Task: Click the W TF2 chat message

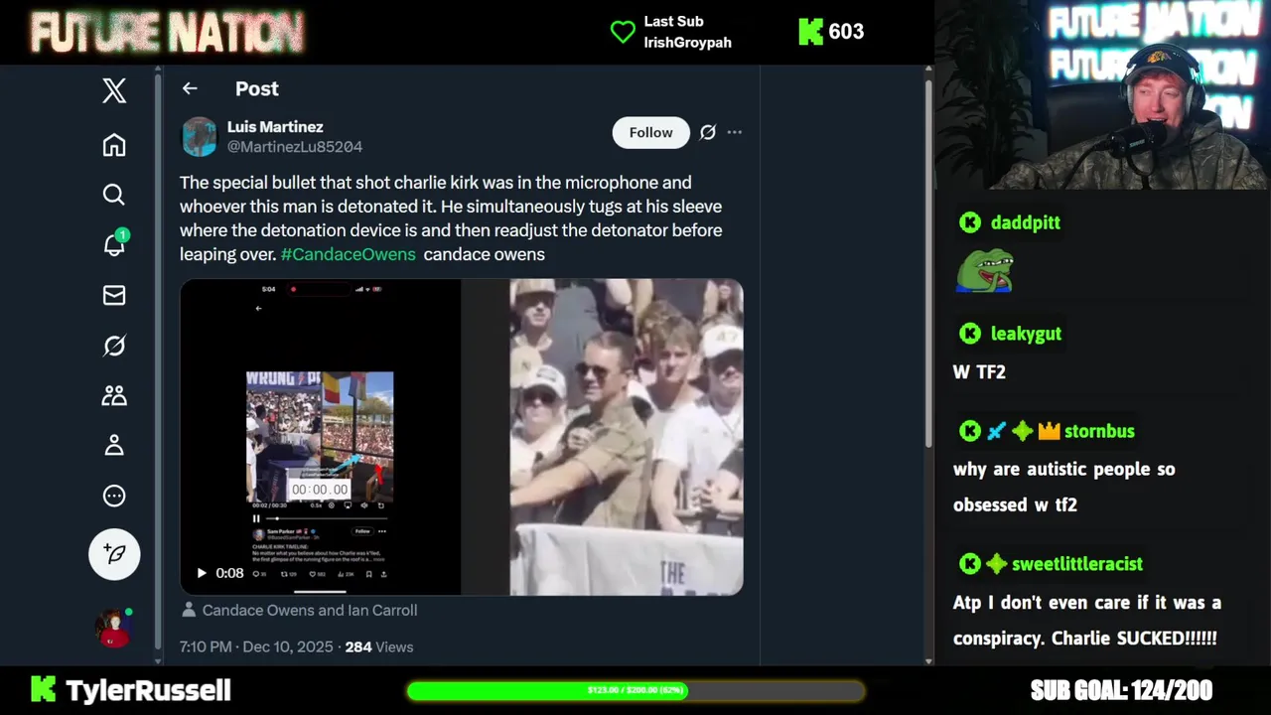Action: 979,372
